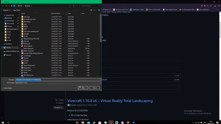
Task: Open the Windows Start menu
Action: point(3,123)
